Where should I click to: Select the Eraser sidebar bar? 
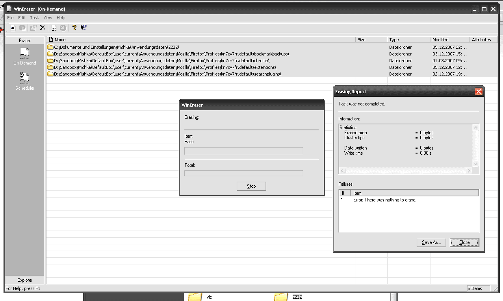point(25,40)
